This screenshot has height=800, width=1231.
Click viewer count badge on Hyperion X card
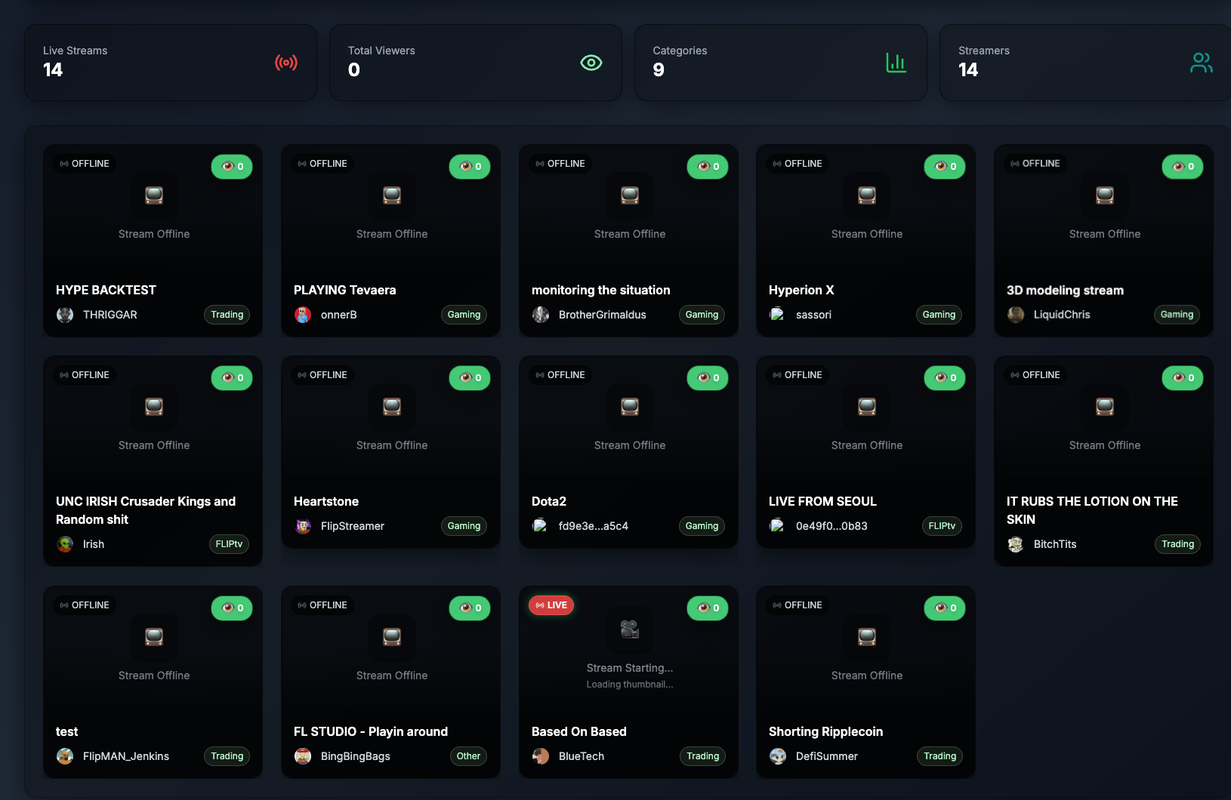[x=944, y=167]
